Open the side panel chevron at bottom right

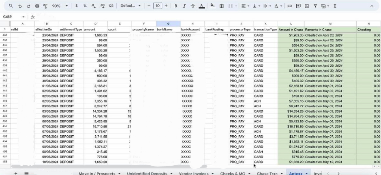pos(377,173)
